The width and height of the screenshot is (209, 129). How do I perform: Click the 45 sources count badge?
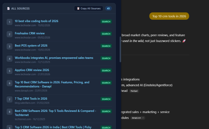109,9
